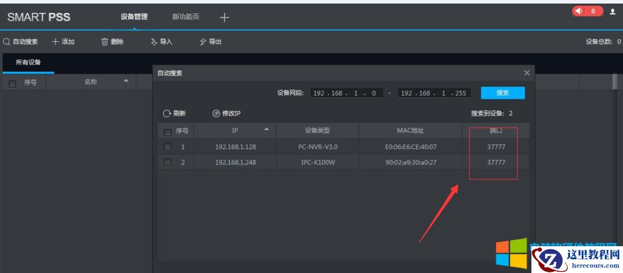Click the red alarm speaker indicator
The image size is (623, 273).
pos(587,11)
